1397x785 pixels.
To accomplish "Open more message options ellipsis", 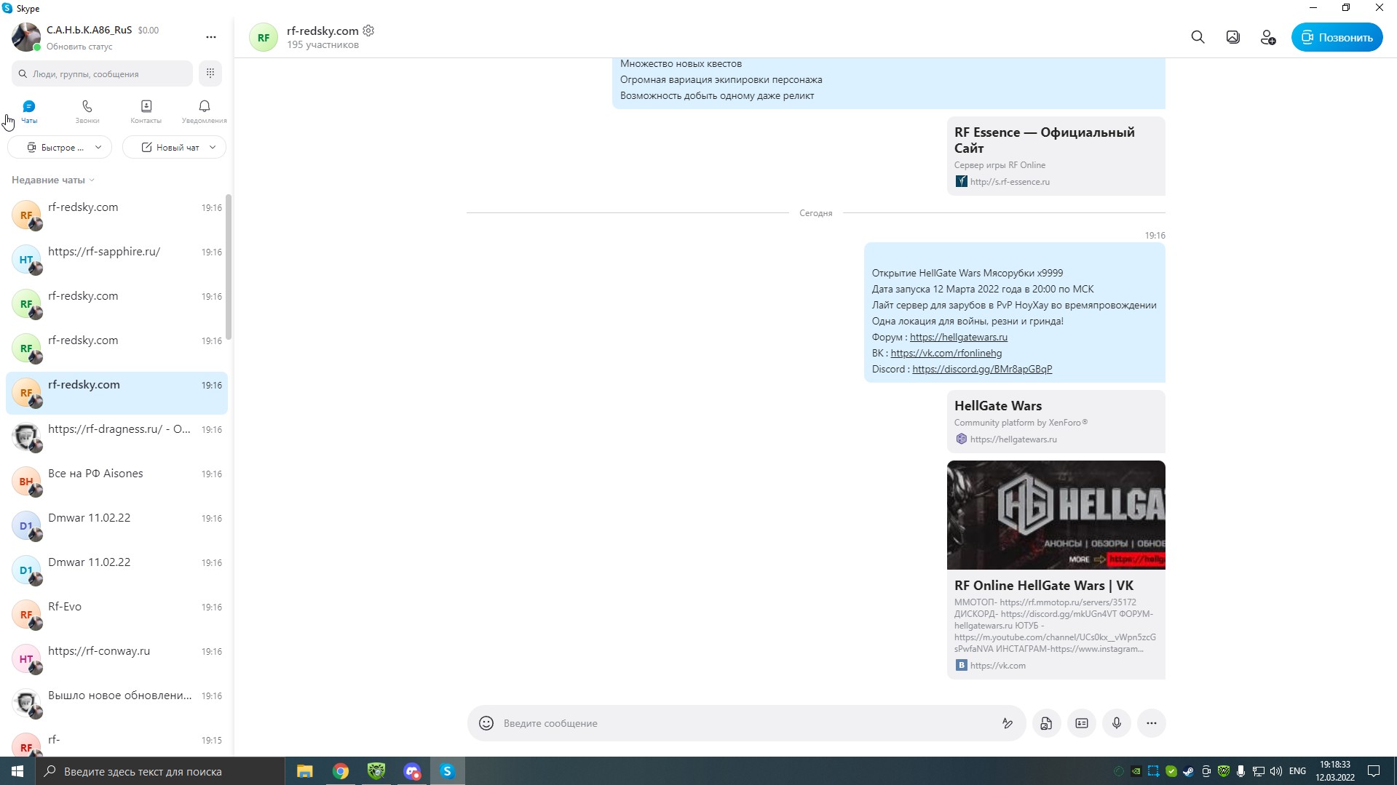I will 1152,723.
